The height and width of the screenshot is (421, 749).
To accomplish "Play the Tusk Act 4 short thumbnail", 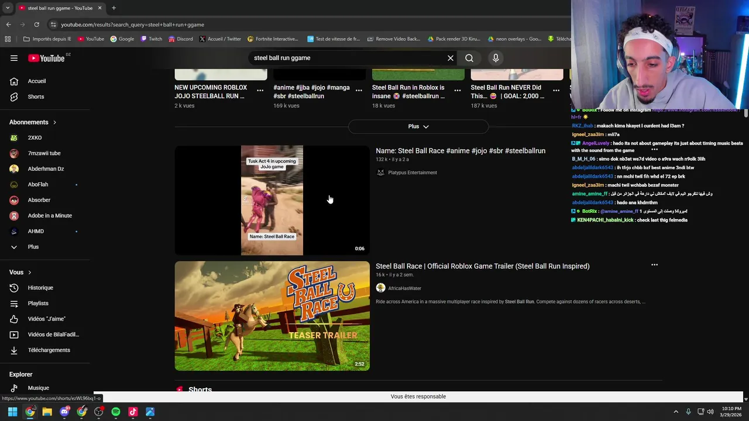I will (272, 200).
